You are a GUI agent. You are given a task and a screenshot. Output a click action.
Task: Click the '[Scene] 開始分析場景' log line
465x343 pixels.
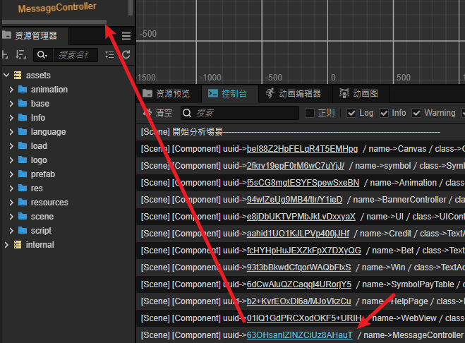pyautogui.click(x=301, y=132)
